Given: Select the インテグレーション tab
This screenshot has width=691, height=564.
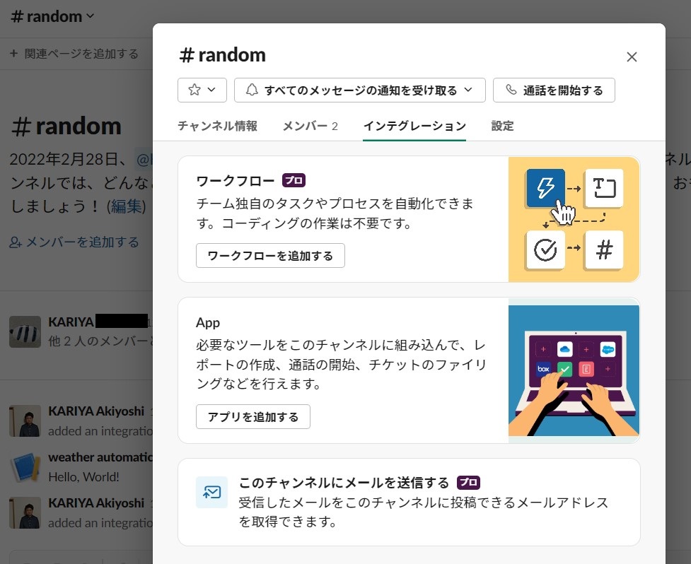Looking at the screenshot, I should pos(414,126).
